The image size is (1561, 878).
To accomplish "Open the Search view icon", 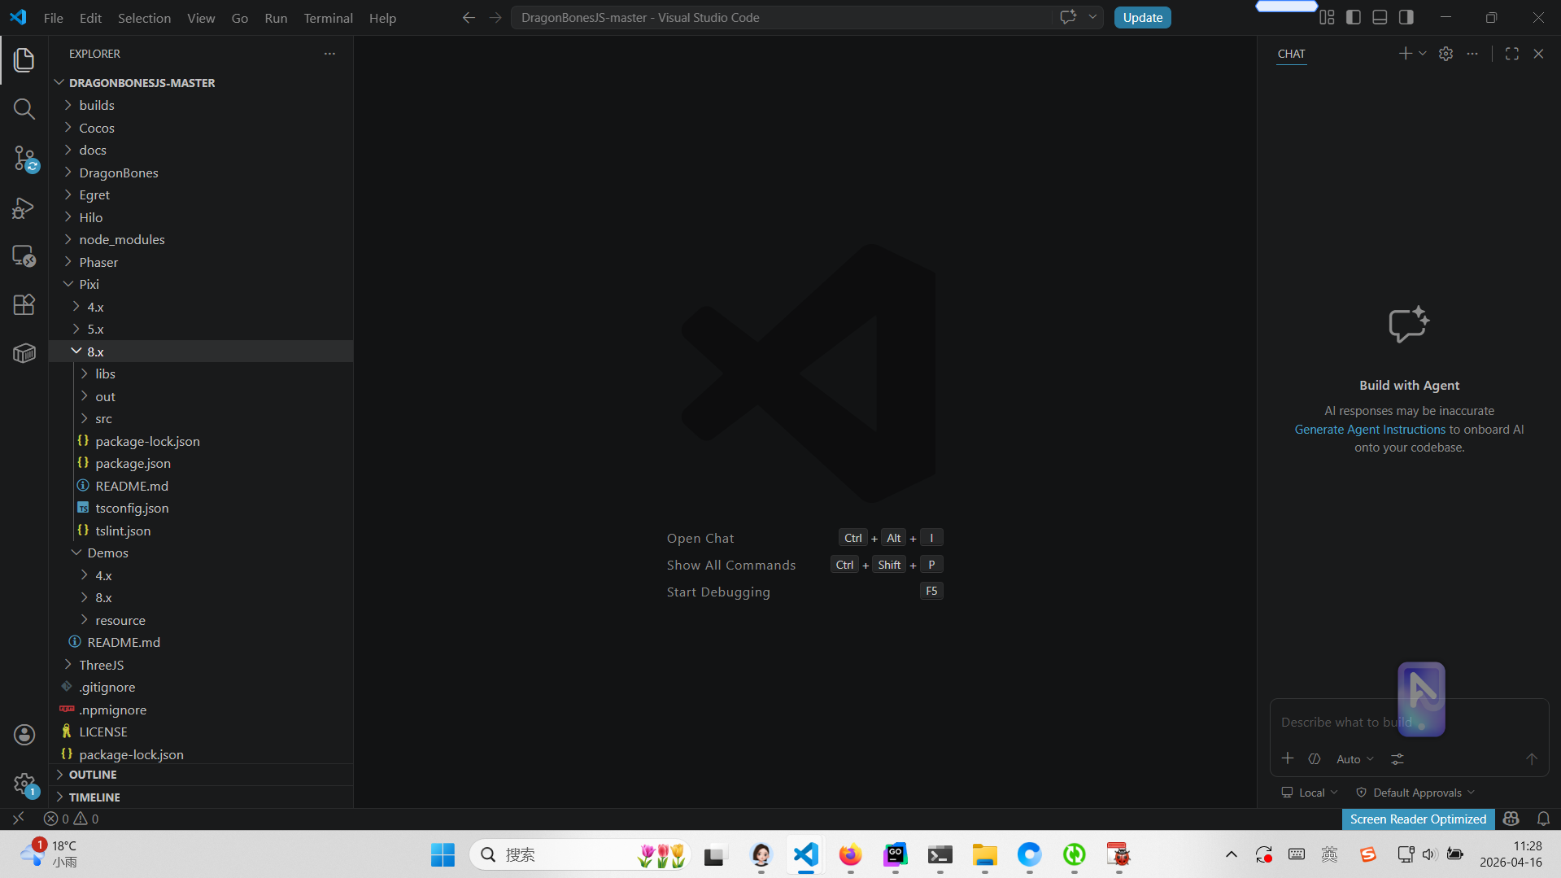I will click(x=24, y=109).
